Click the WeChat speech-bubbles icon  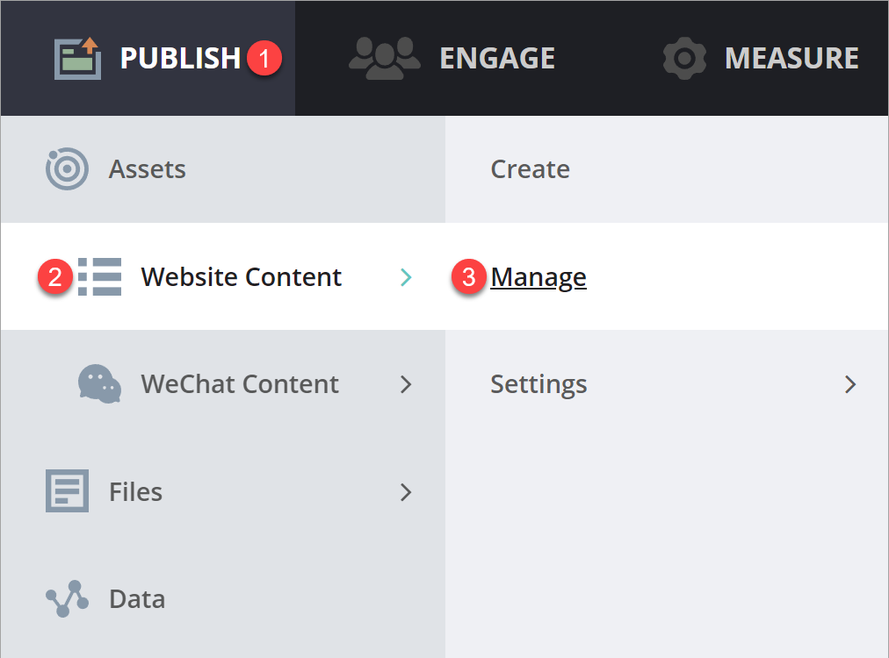point(99,384)
